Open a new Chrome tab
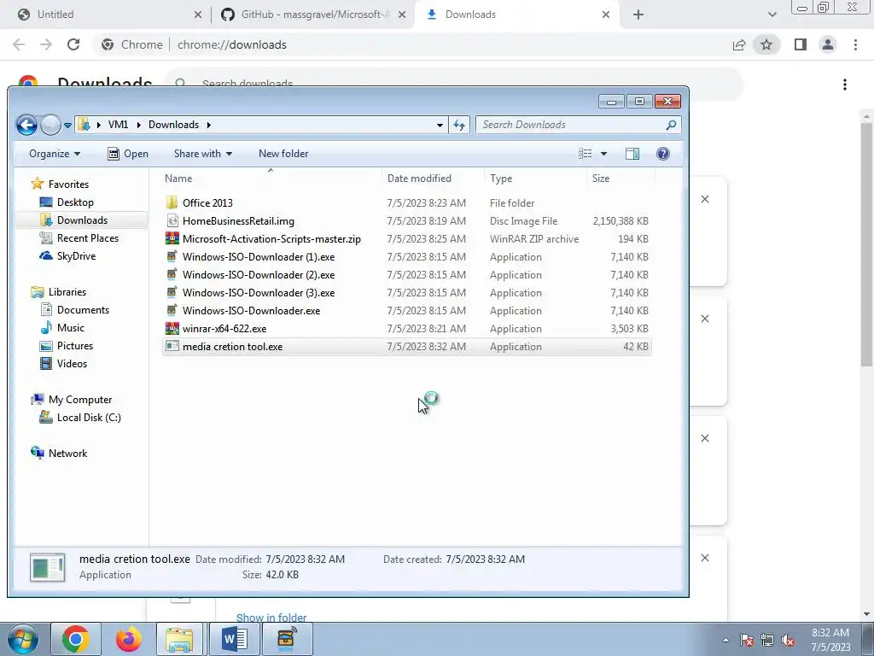 pos(638,15)
